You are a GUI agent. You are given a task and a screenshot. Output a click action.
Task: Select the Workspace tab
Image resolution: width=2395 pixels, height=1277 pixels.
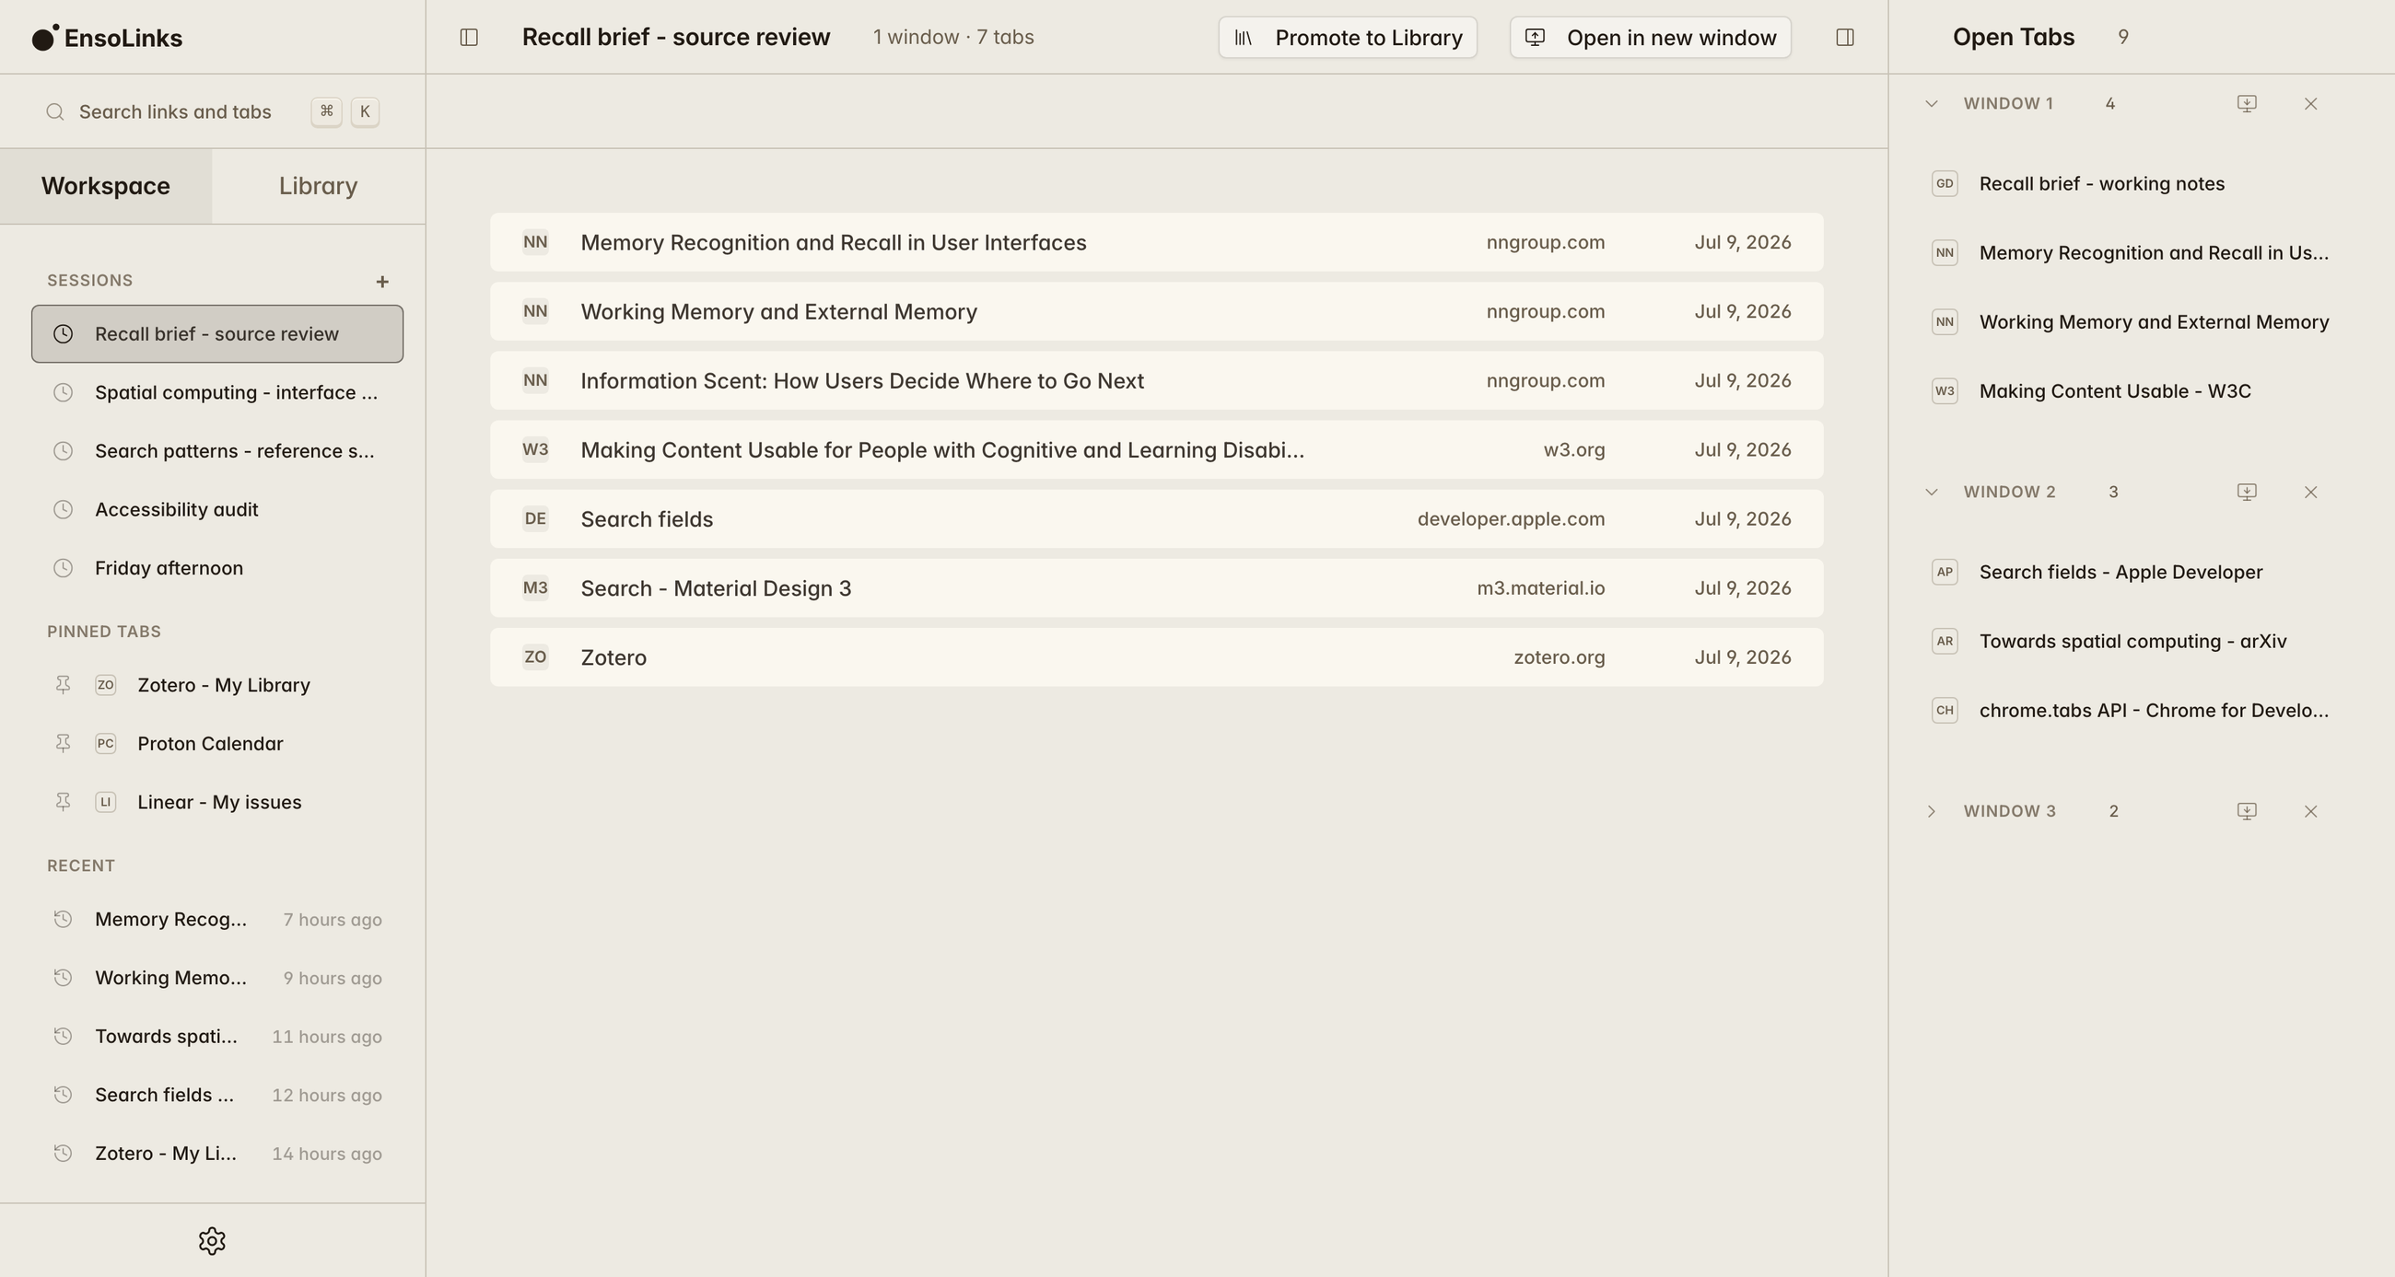106,186
